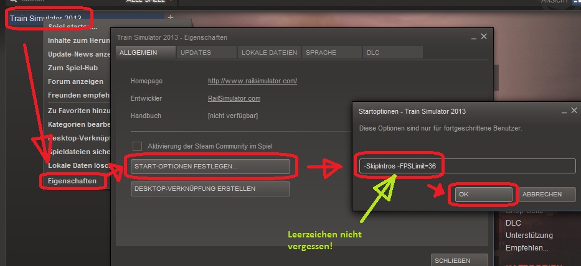Close the Eigenschaften window
Image resolution: width=581 pixels, height=266 pixels.
484,37
